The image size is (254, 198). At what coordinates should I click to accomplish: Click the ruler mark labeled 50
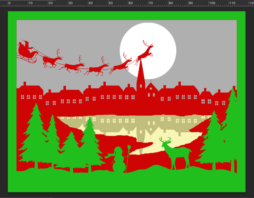[110, 3]
